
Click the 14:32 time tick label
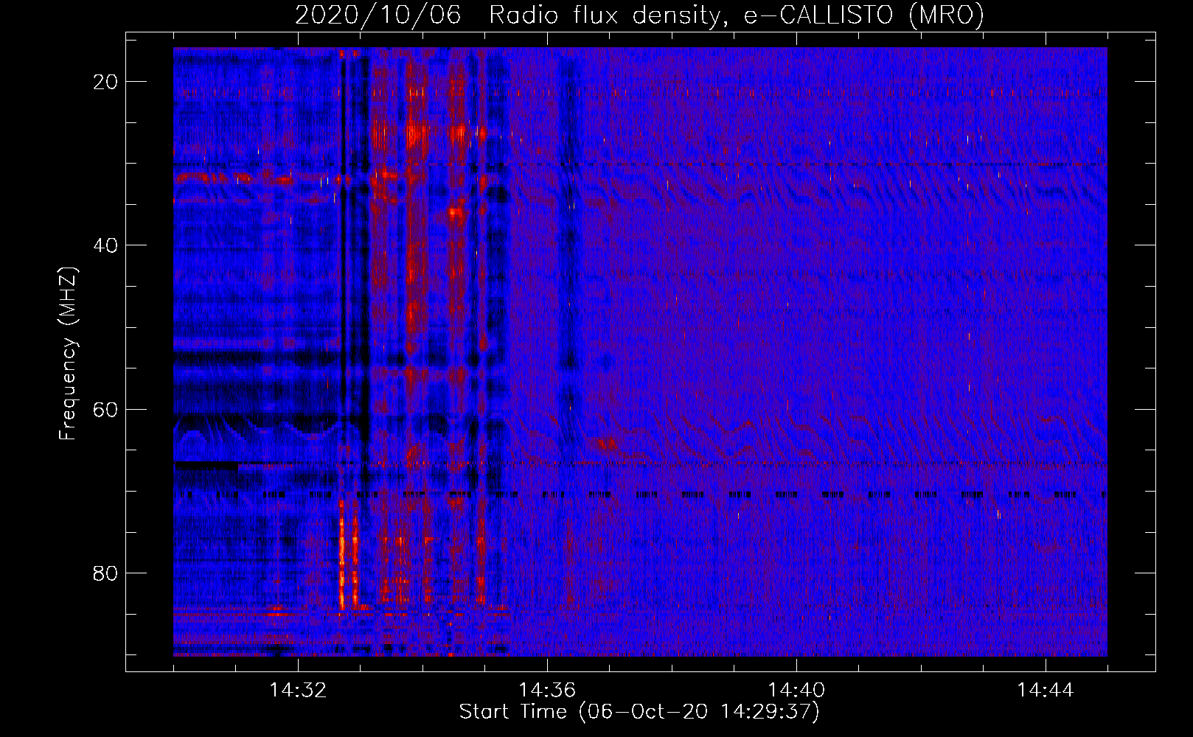[298, 691]
